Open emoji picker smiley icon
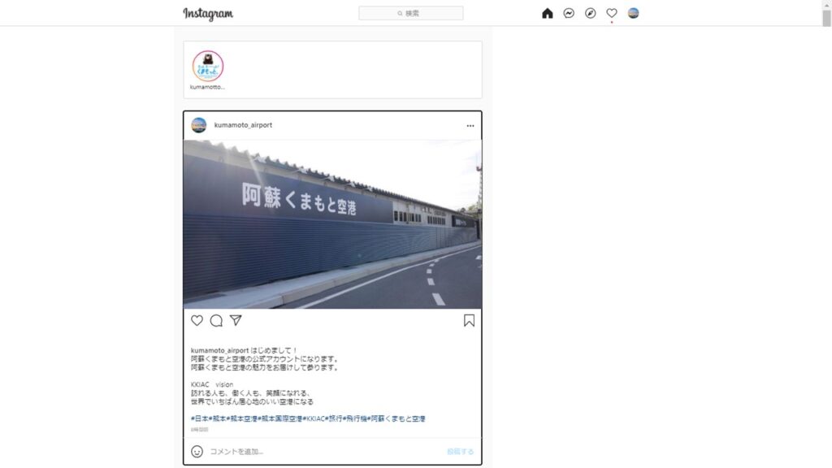The height and width of the screenshot is (468, 832). click(197, 452)
